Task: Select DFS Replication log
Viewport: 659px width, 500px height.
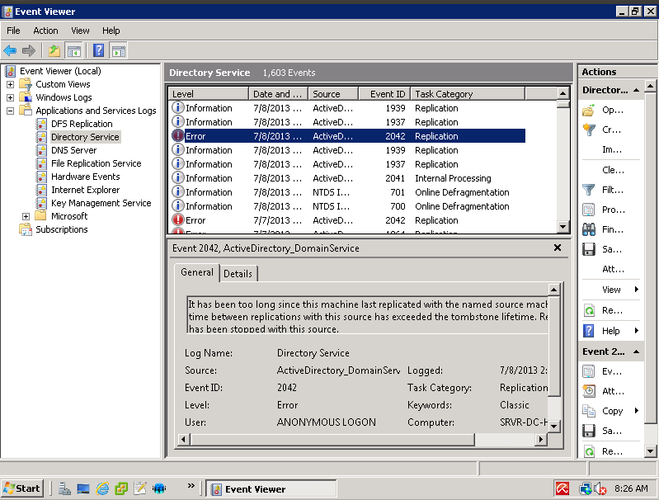Action: [x=82, y=124]
